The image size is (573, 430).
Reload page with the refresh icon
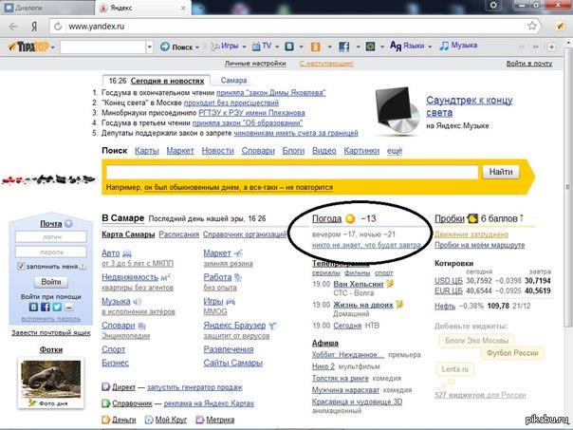(58, 27)
